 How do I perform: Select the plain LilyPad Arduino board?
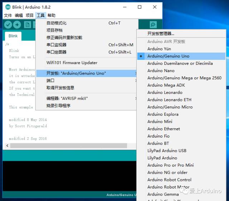point(181,158)
